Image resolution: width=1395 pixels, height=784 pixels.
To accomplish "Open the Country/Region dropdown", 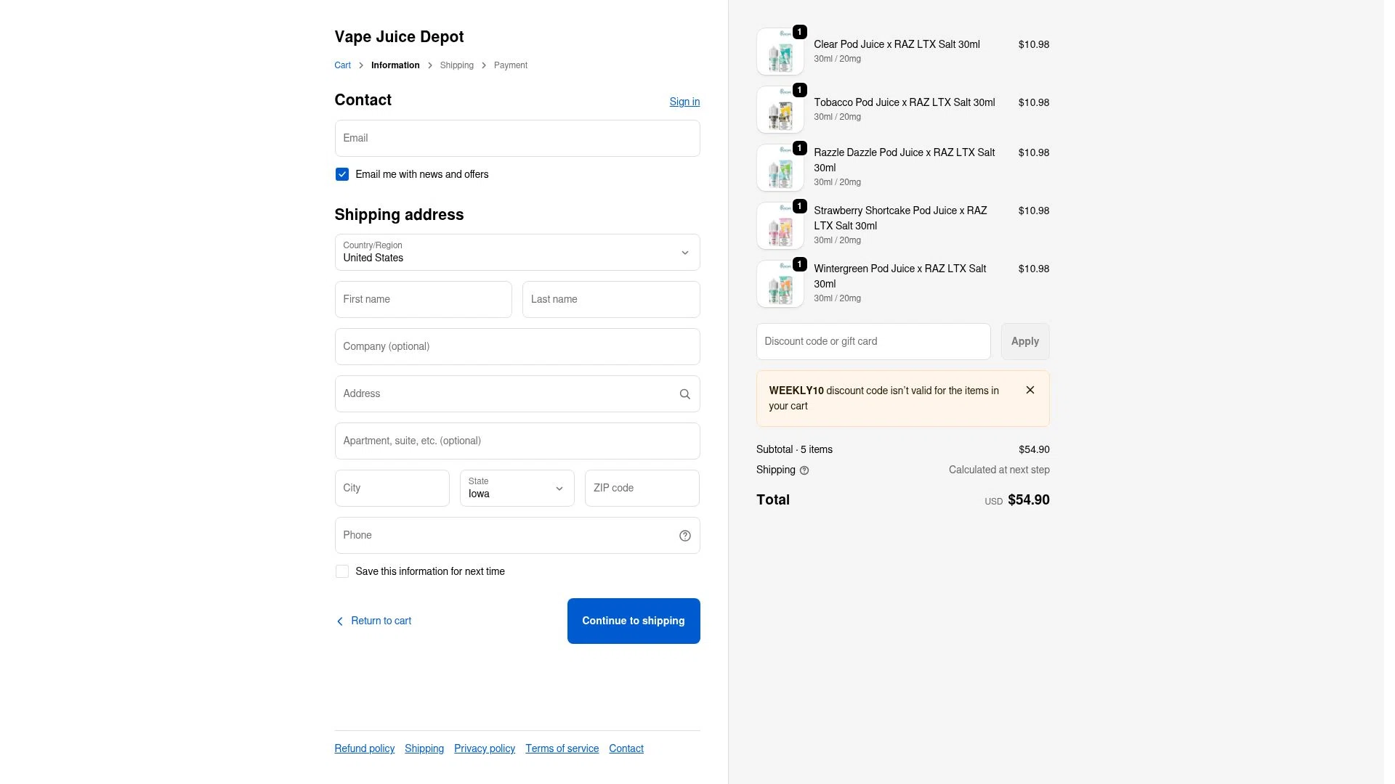I will pyautogui.click(x=517, y=253).
